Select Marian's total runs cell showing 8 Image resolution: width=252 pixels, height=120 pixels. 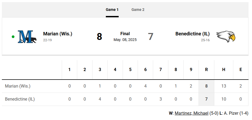click(207, 86)
